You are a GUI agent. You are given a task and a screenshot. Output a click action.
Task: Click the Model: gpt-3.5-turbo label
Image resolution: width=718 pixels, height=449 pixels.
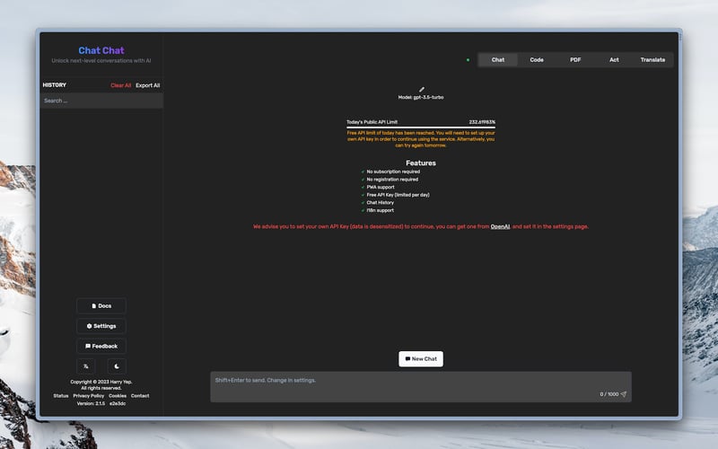coord(421,97)
